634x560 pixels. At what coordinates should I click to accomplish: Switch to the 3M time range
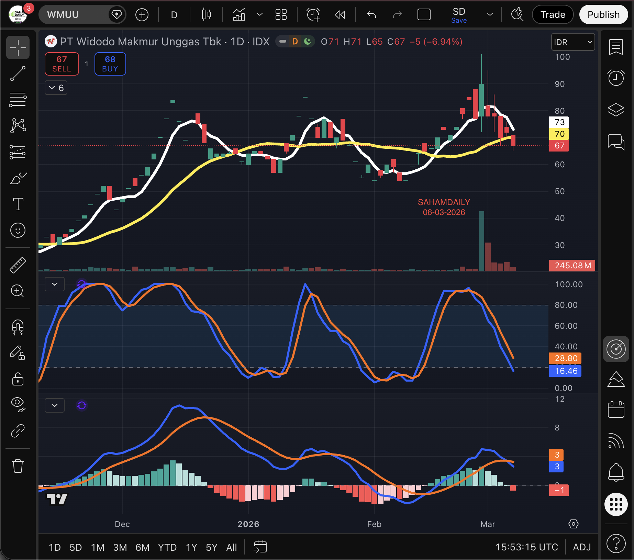tap(120, 547)
